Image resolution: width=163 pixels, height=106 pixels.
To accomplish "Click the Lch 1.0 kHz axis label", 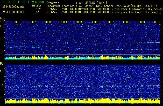I will (x=2, y=26).
